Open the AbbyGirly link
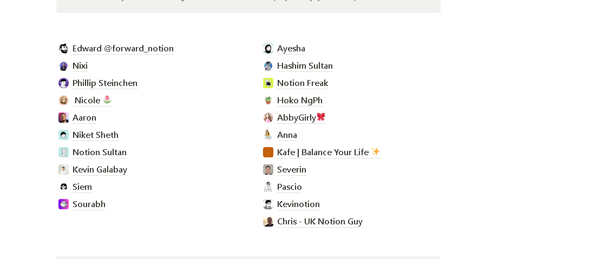The height and width of the screenshot is (259, 590). [x=301, y=118]
